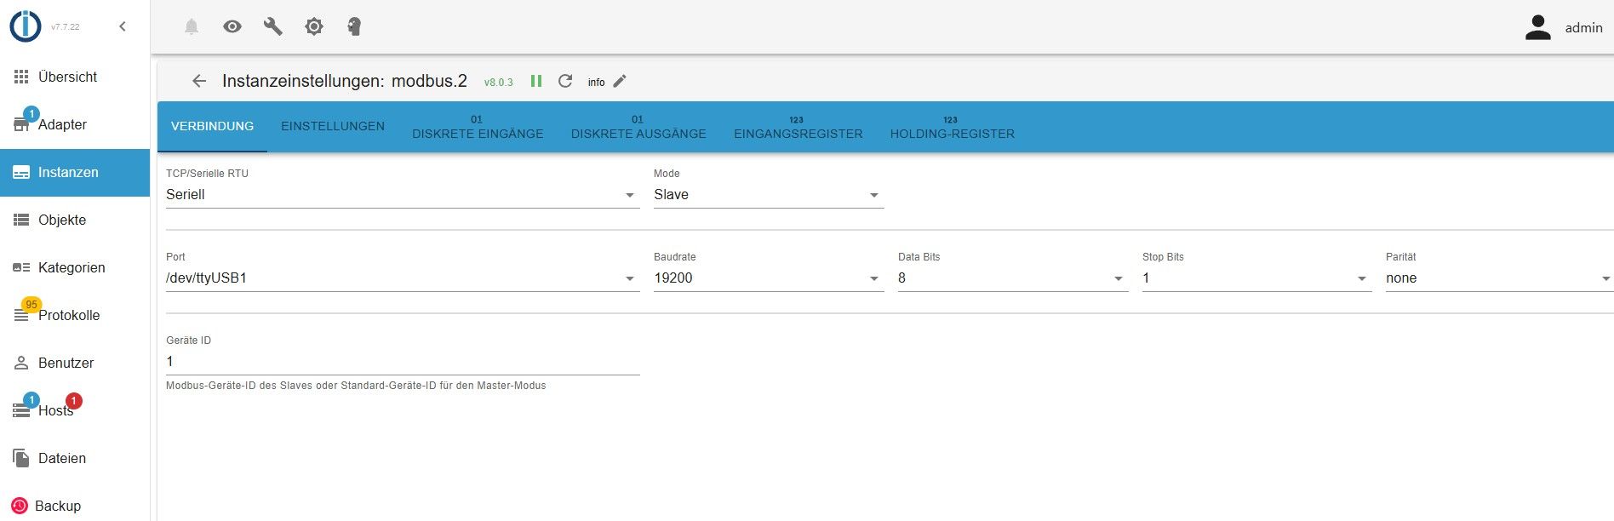Click the Geräte ID input field
Viewport: 1614px width, 521px height.
403,362
